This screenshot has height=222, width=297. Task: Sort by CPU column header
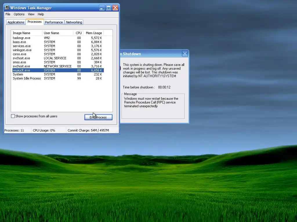pyautogui.click(x=78, y=33)
